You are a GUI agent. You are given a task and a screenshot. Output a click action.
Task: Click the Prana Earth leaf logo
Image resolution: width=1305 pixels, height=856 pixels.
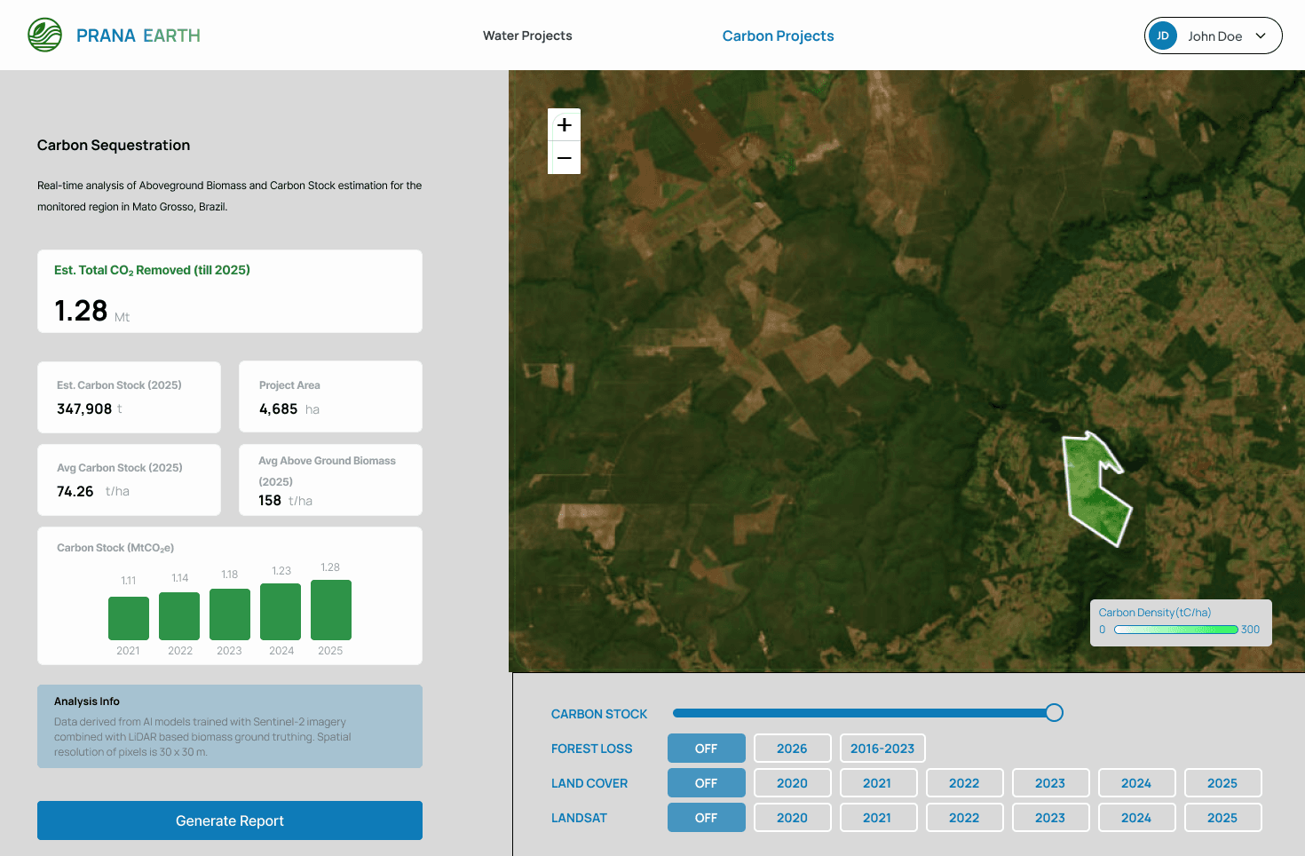tap(45, 36)
